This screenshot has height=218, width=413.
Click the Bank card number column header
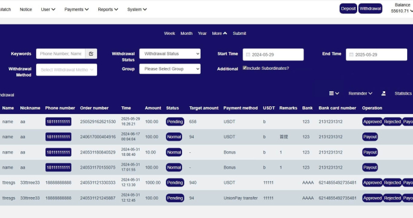click(x=337, y=108)
